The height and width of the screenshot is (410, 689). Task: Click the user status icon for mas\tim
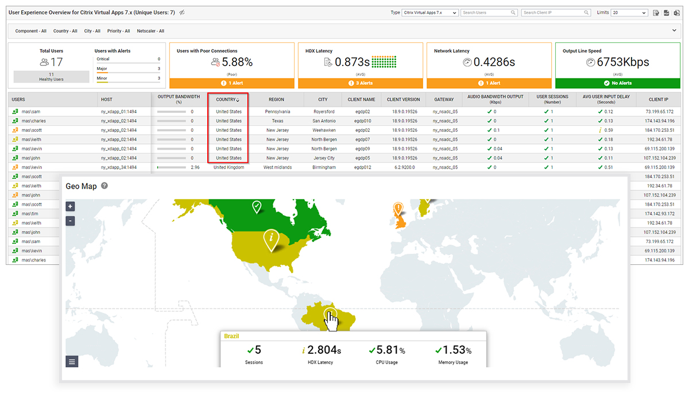point(15,213)
